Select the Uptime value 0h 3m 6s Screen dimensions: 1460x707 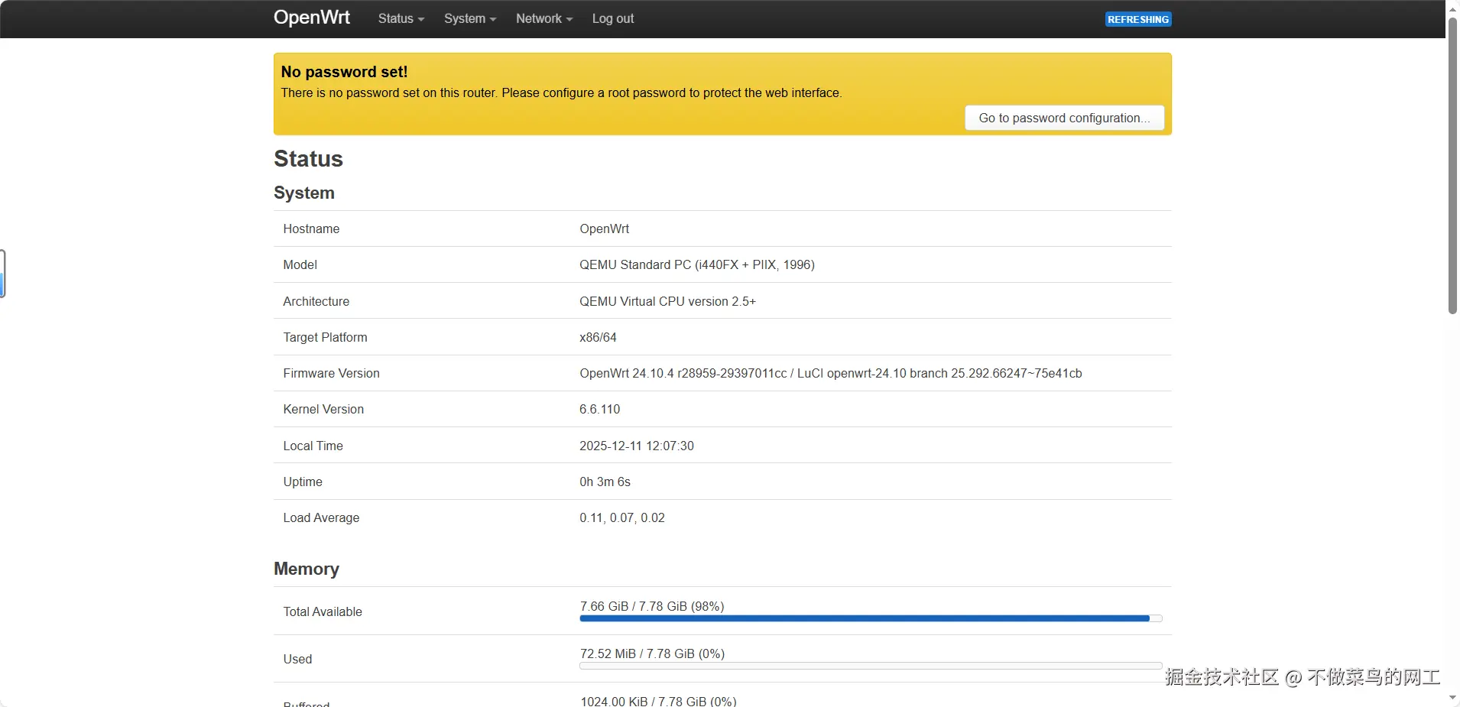coord(605,482)
